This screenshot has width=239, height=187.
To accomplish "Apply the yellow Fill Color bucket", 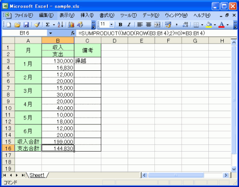I will (209, 25).
